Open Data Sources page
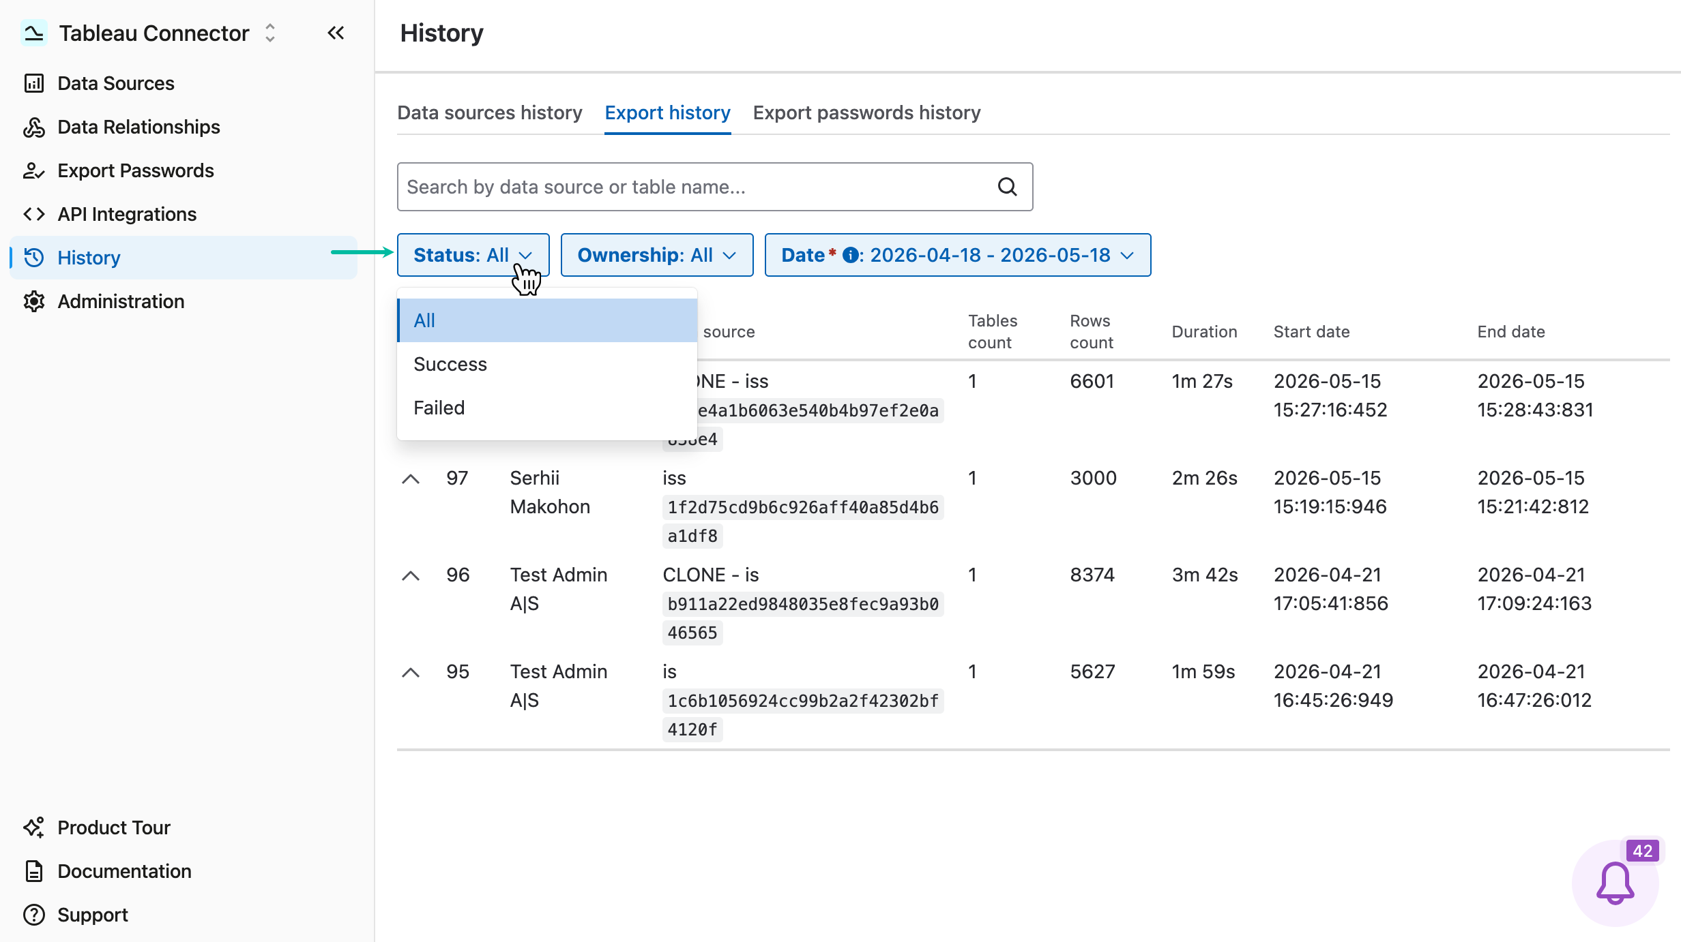Viewport: 1681px width, 942px height. tap(116, 83)
